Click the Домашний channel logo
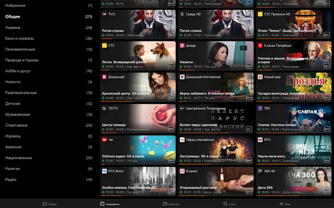Image resolution: width=334 pixels, height=208 pixels. pos(104,77)
